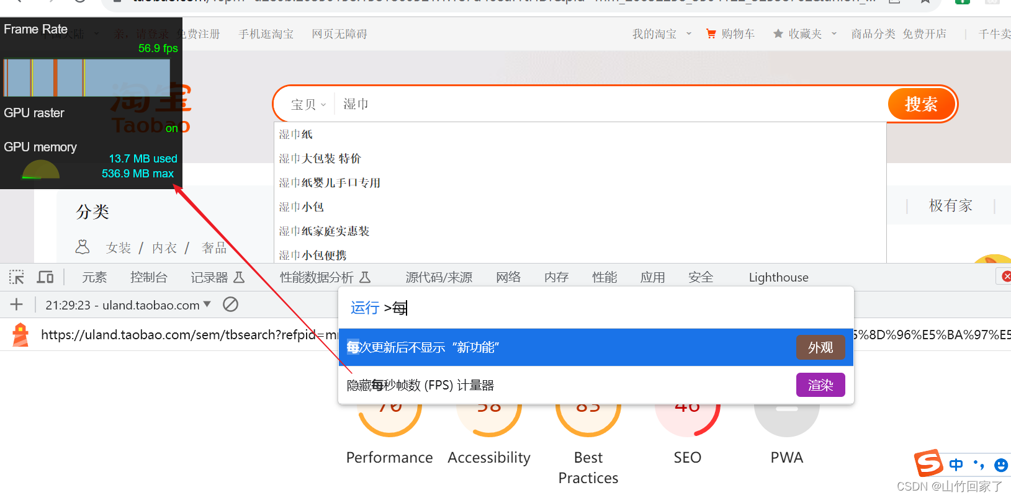Toggle the Sogou 中 Chinese/English mode
Viewport: 1011px width, 498px height.
(x=956, y=465)
